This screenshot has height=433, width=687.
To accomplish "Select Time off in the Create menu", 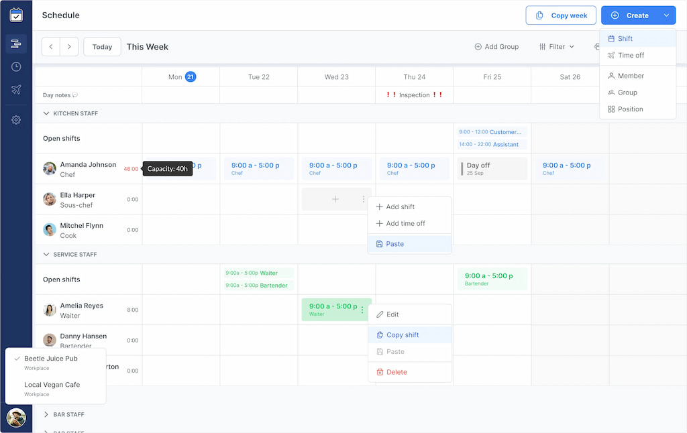I will coord(630,55).
